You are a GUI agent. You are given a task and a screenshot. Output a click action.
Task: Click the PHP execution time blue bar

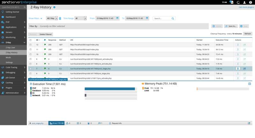coord(110,89)
